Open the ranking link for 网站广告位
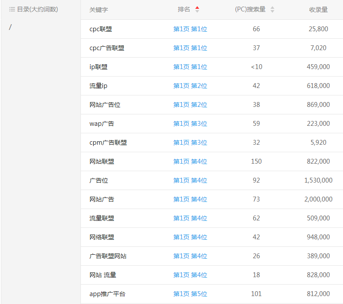The image size is (343, 304). click(x=190, y=105)
